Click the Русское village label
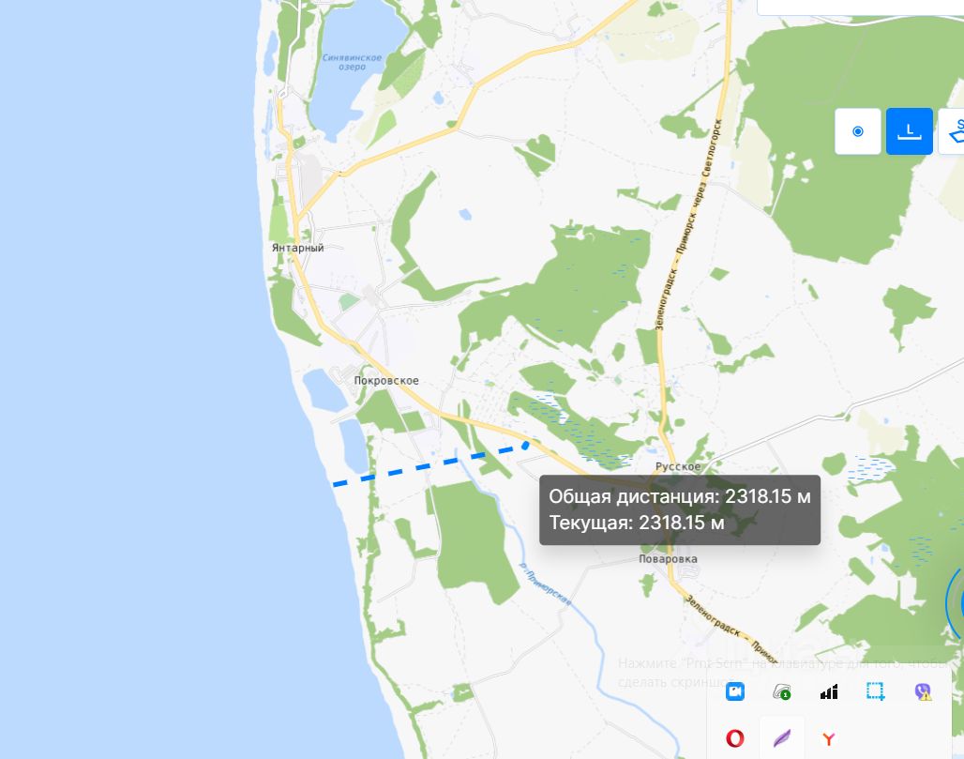Screen dimensions: 964x759 tap(677, 467)
